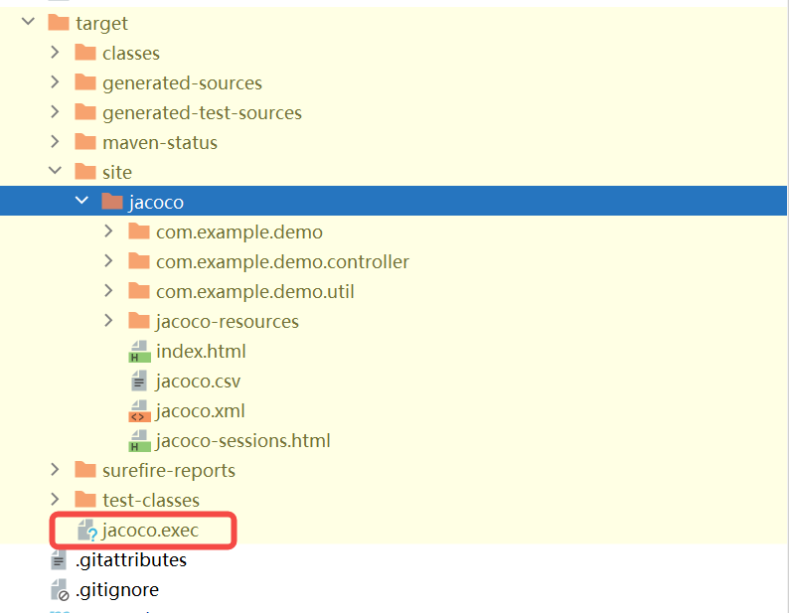The height and width of the screenshot is (613, 789).
Task: Select the generated-test-sources folder
Action: pos(201,112)
